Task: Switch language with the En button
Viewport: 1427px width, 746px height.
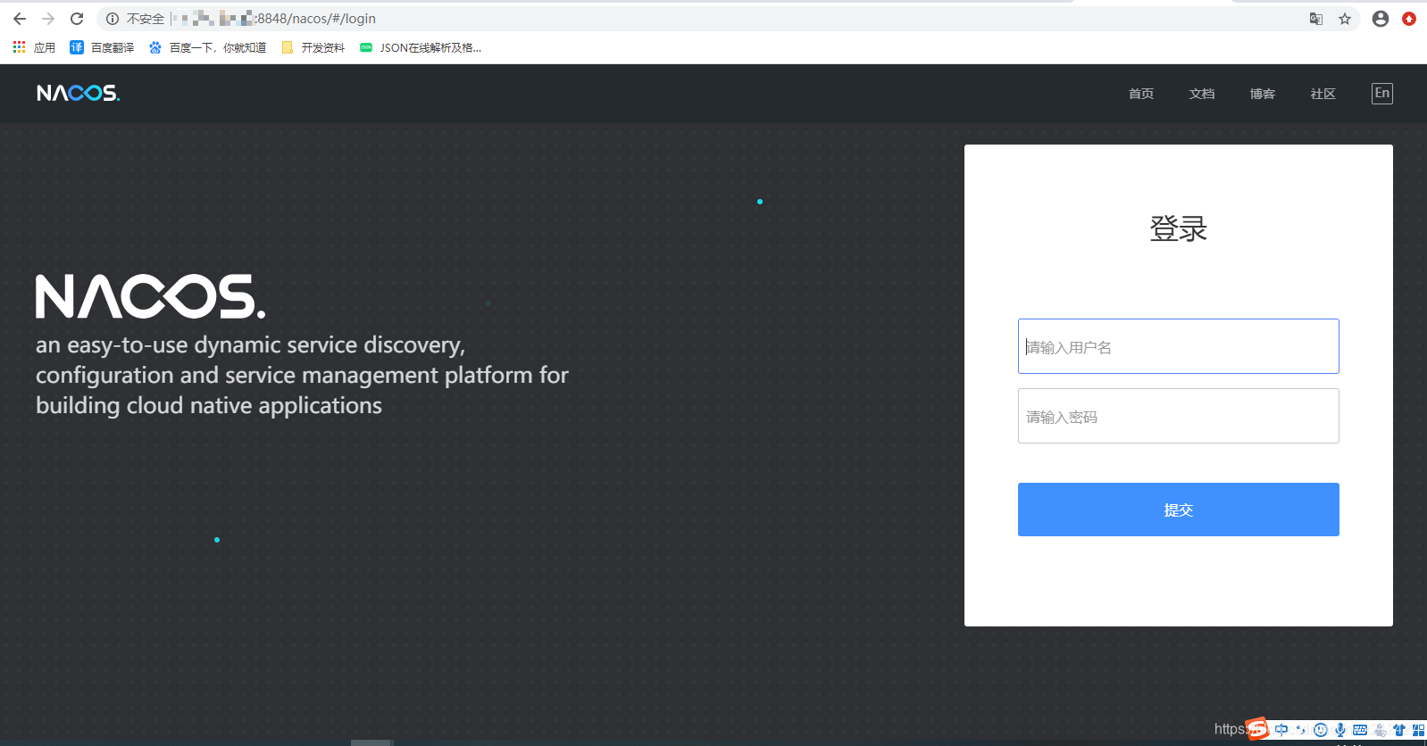Action: coord(1382,93)
